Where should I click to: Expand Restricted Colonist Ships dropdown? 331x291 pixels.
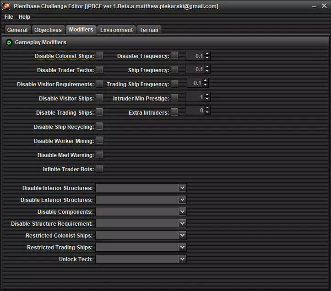coord(141,235)
